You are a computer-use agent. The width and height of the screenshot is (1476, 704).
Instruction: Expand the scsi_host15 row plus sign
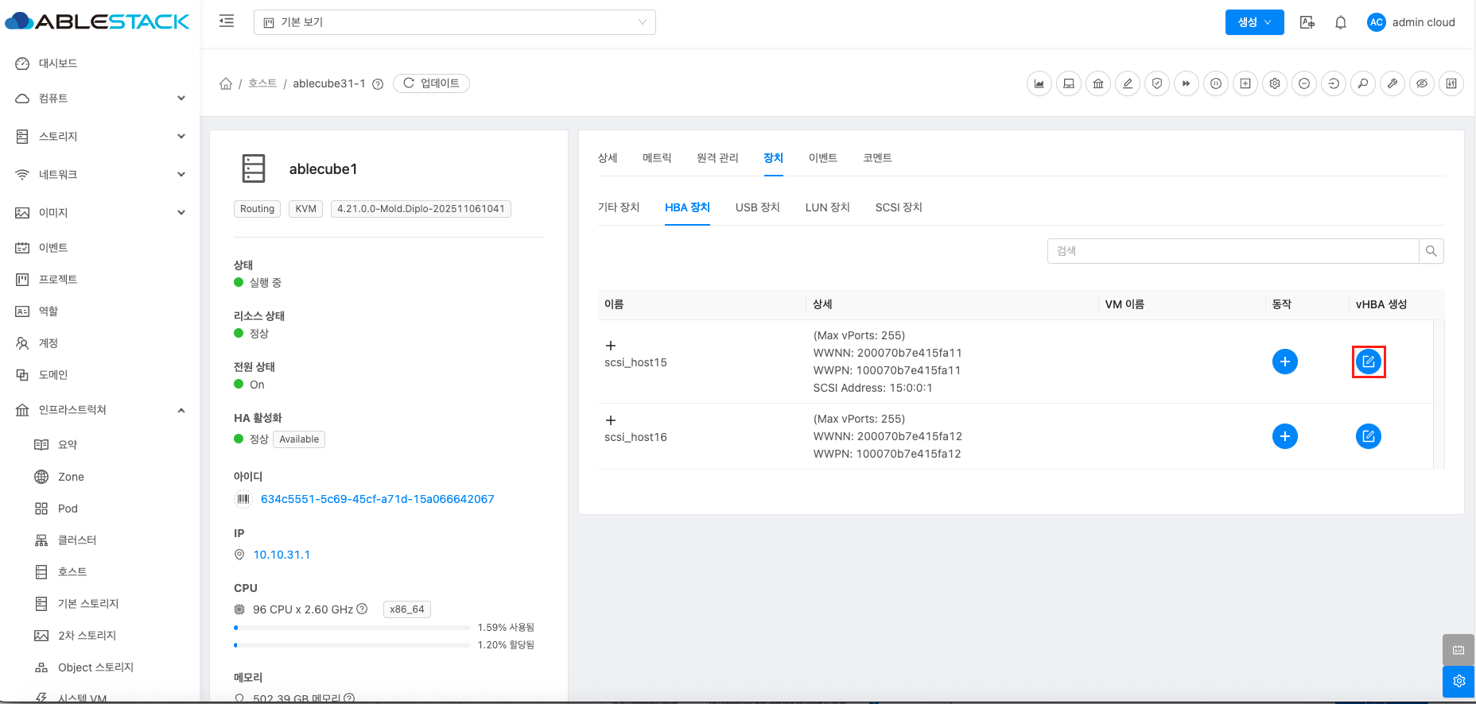pos(611,346)
